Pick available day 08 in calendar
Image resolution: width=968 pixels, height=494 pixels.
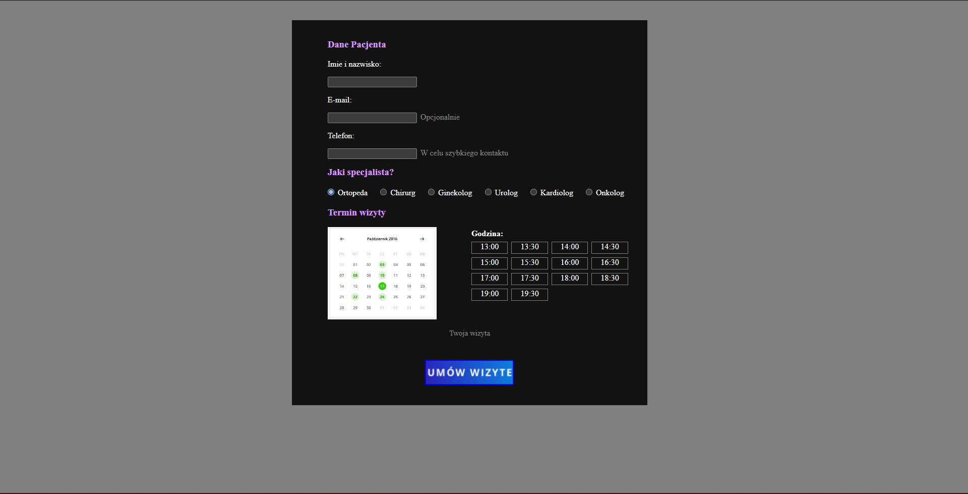(355, 276)
